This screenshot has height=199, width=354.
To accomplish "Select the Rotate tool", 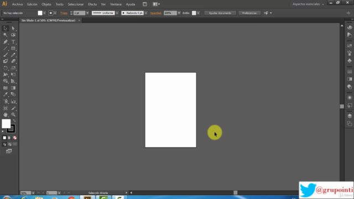I will tap(5, 68).
